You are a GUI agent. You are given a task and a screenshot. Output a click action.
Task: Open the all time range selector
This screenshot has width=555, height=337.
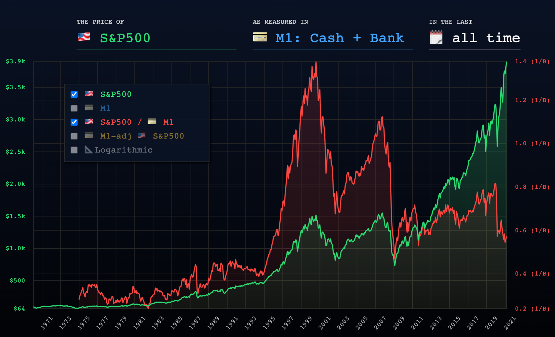click(x=486, y=38)
